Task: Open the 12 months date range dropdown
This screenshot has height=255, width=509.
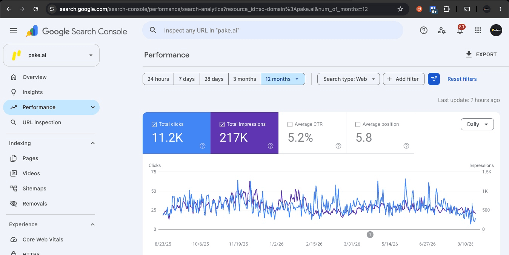Action: click(283, 79)
